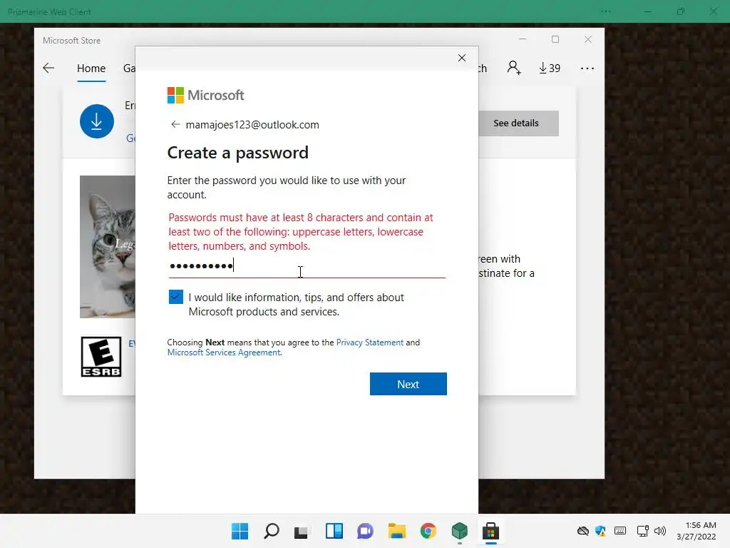The height and width of the screenshot is (548, 730).
Task: Click the Microsoft Store taskbar icon
Action: click(490, 531)
